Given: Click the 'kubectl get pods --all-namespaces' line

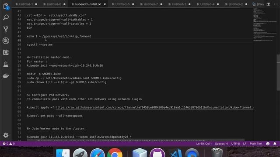Looking at the screenshot, I should tap(55, 116).
